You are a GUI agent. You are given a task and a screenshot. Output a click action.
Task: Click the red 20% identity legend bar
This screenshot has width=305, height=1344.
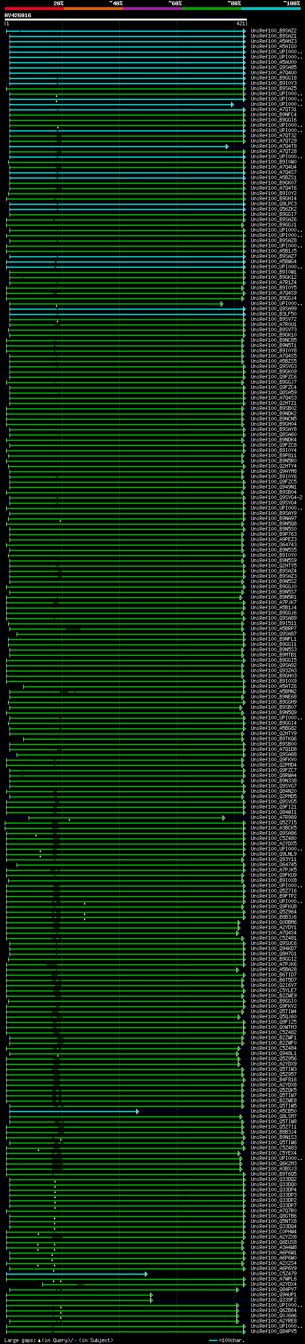[34, 9]
